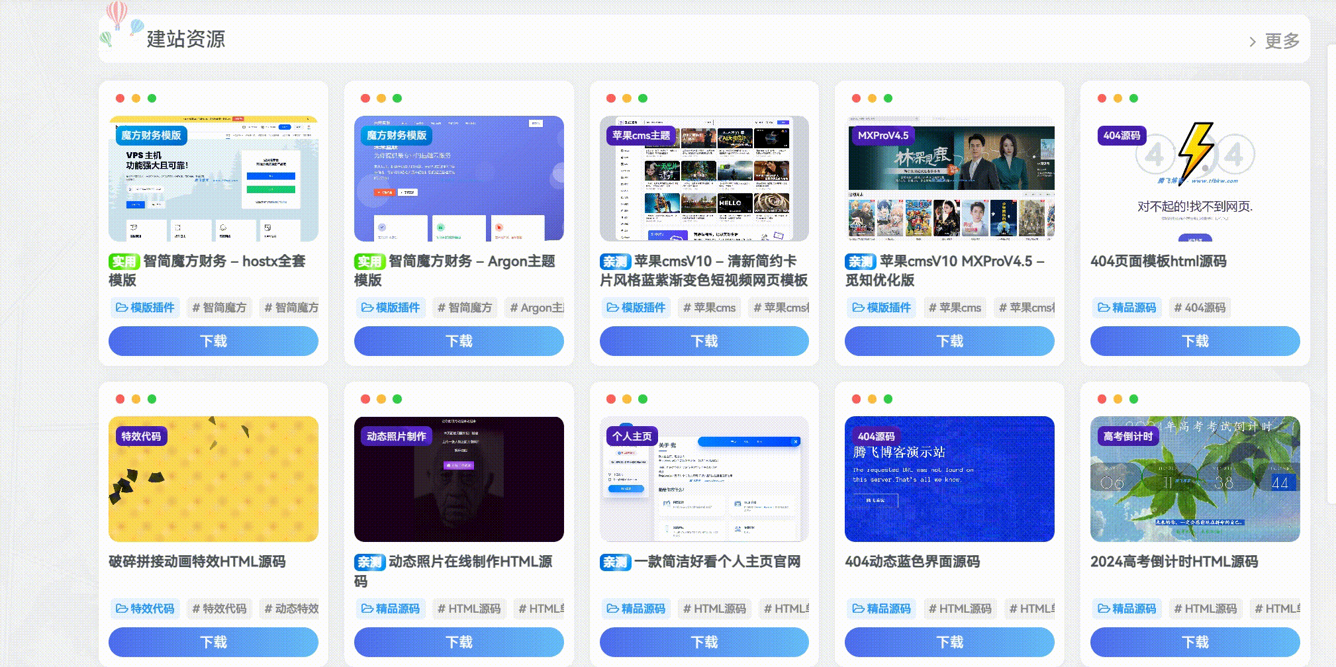Click the 特效代码 folder icon under 破碎拼接动画 card
This screenshot has width=1336, height=667.
point(122,609)
